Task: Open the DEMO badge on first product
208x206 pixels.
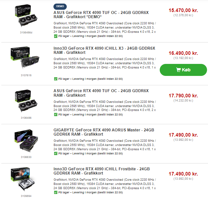Action: (60, 6)
